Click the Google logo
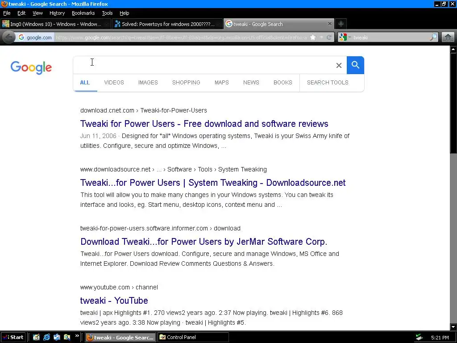 [31, 68]
